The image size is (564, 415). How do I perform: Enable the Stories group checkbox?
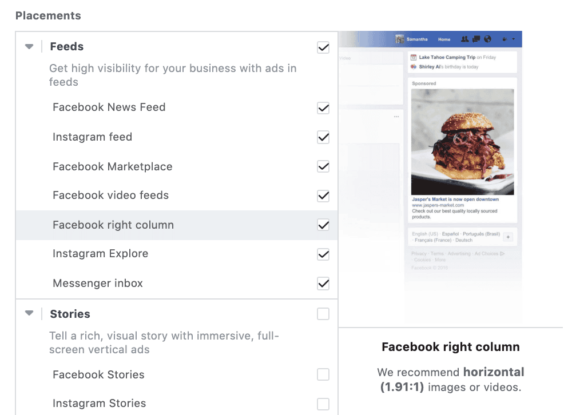tap(323, 314)
